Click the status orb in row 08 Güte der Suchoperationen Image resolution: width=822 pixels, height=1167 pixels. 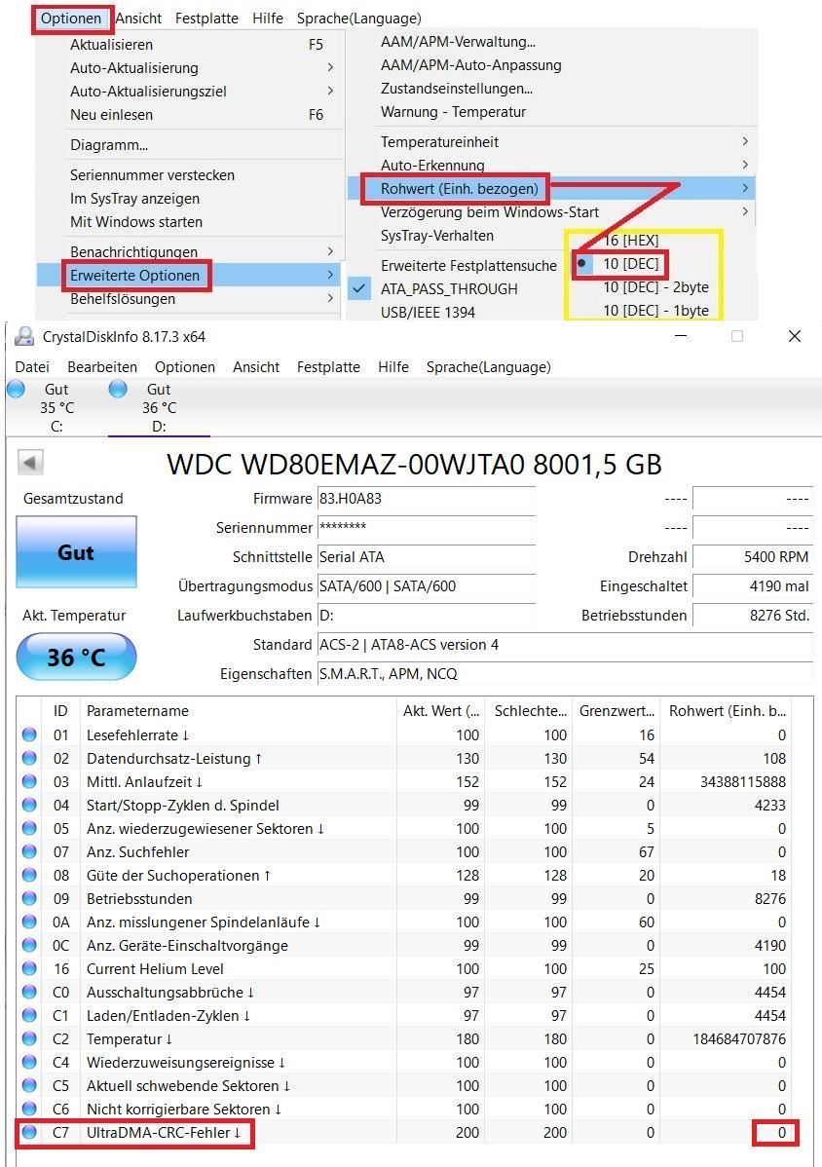click(x=29, y=875)
